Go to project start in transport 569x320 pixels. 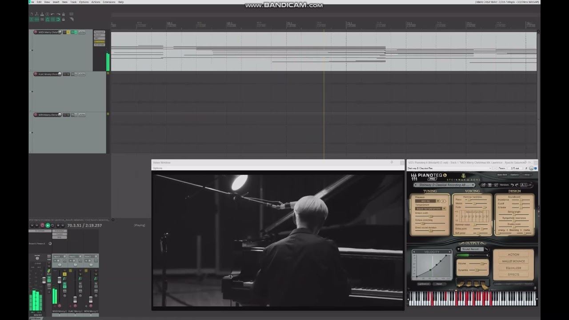pyautogui.click(x=32, y=225)
